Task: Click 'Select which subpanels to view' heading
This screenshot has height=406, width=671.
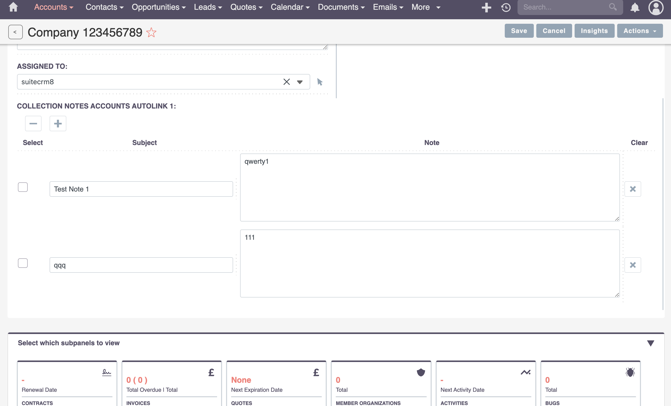Action: coord(69,343)
